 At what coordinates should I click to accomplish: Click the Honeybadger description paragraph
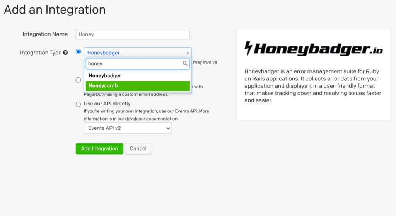click(313, 86)
